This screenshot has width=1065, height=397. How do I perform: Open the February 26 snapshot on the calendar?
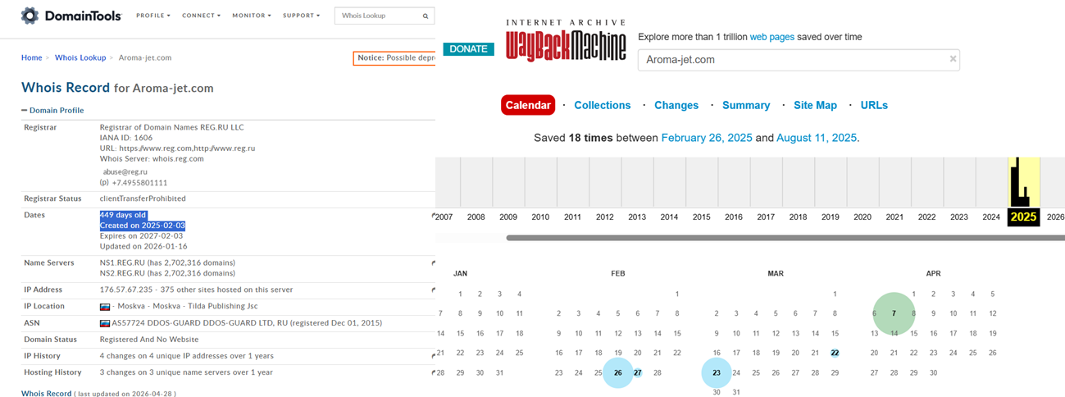(618, 372)
